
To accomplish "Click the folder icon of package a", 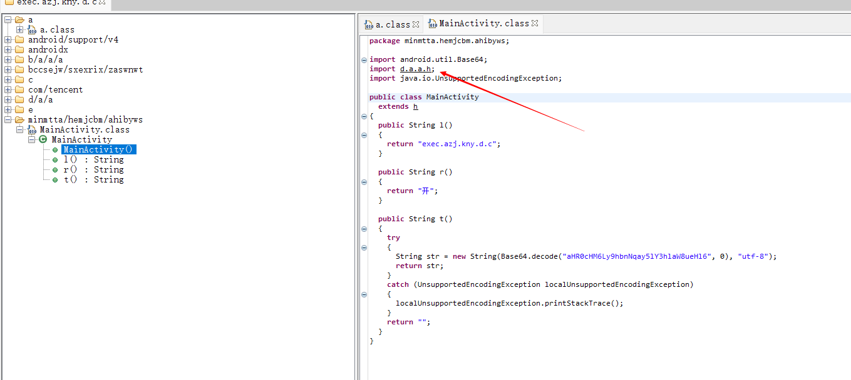I will coord(19,19).
